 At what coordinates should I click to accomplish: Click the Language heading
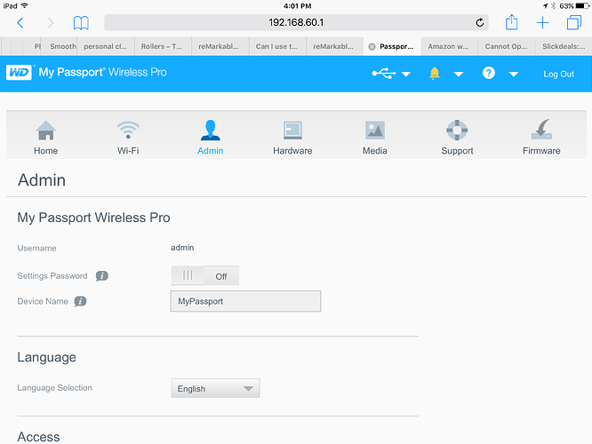47,357
